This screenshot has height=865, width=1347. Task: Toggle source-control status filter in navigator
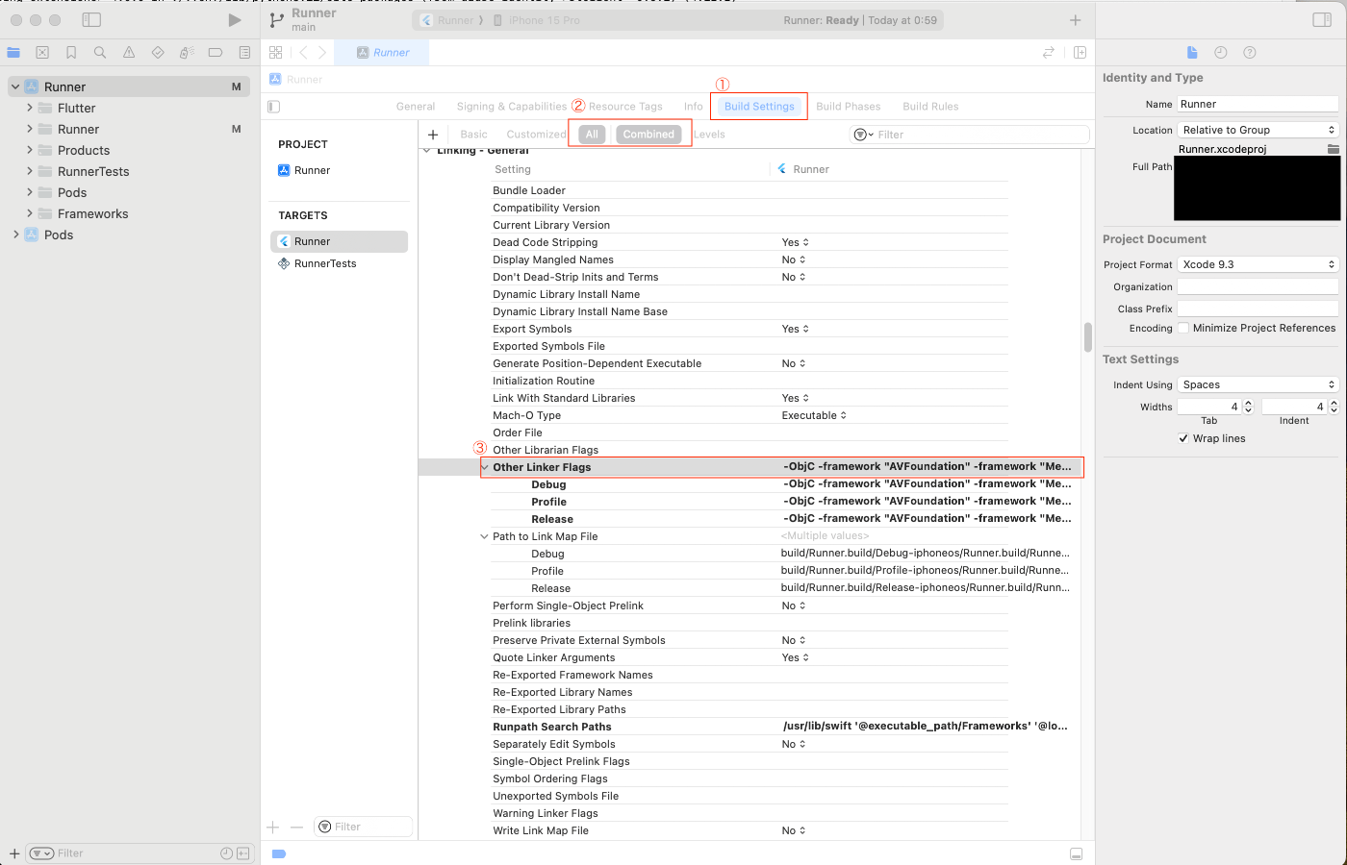242,853
